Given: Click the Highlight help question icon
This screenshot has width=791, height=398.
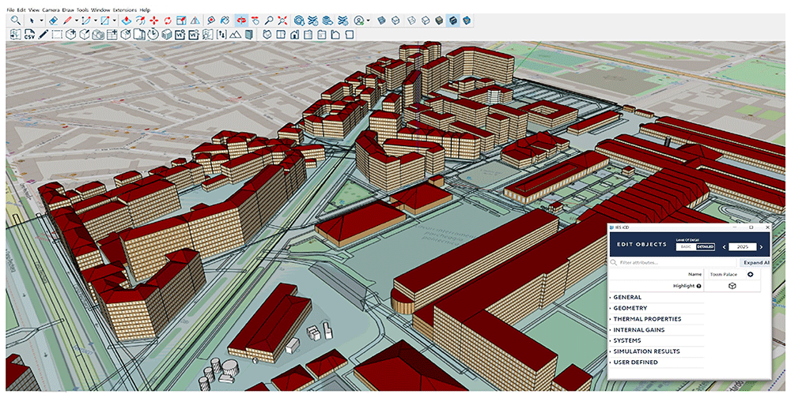Looking at the screenshot, I should click(x=699, y=286).
